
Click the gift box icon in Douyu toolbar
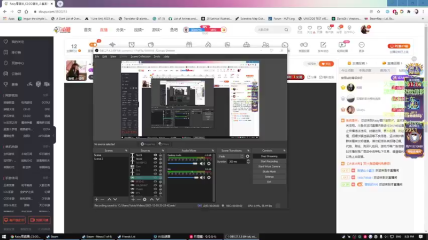pyautogui.click(x=189, y=45)
